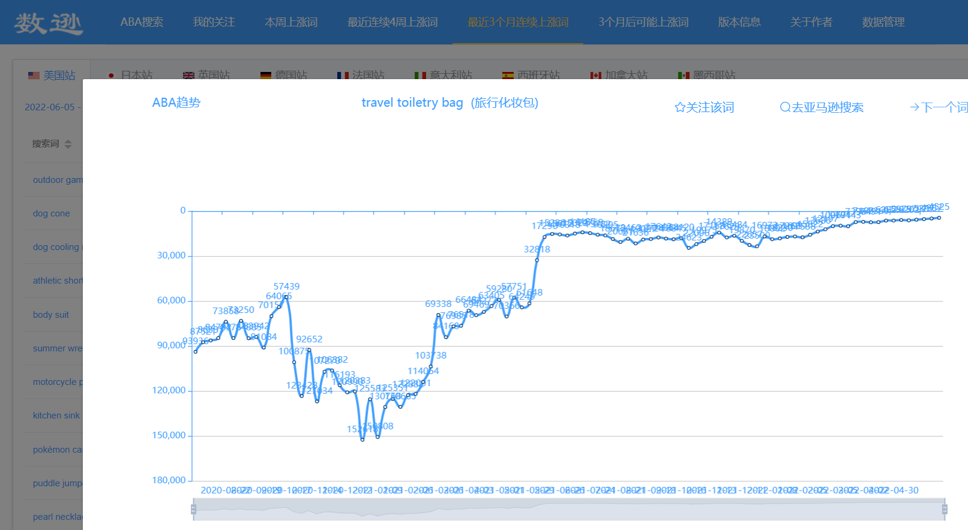Click right handle of chart zoom slider
The width and height of the screenshot is (968, 530).
point(945,509)
